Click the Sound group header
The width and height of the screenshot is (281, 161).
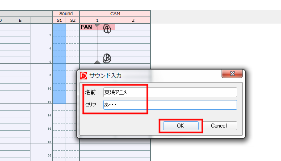point(66,14)
